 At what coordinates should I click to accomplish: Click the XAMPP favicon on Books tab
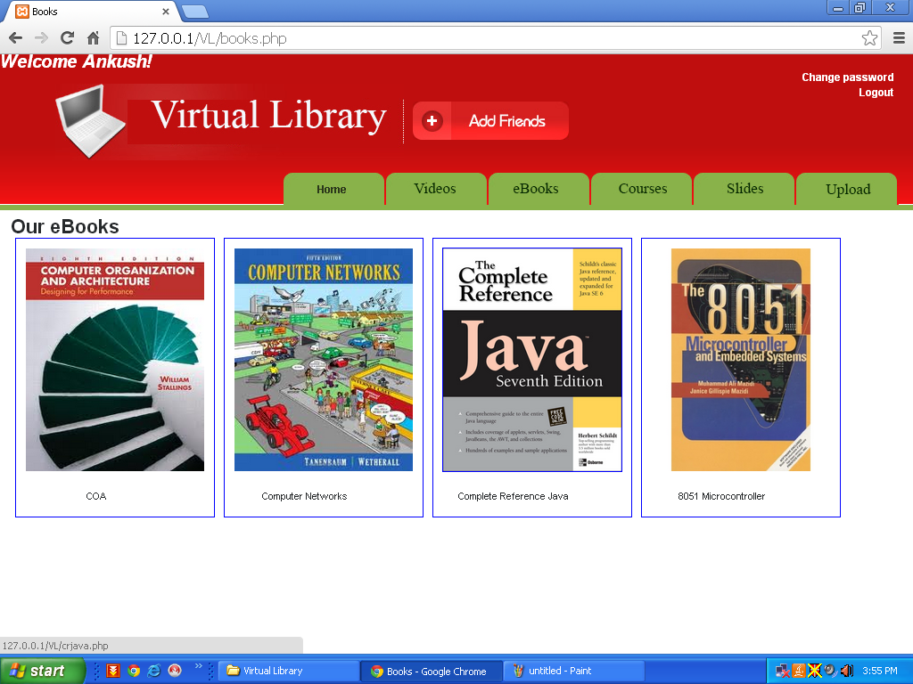(22, 11)
